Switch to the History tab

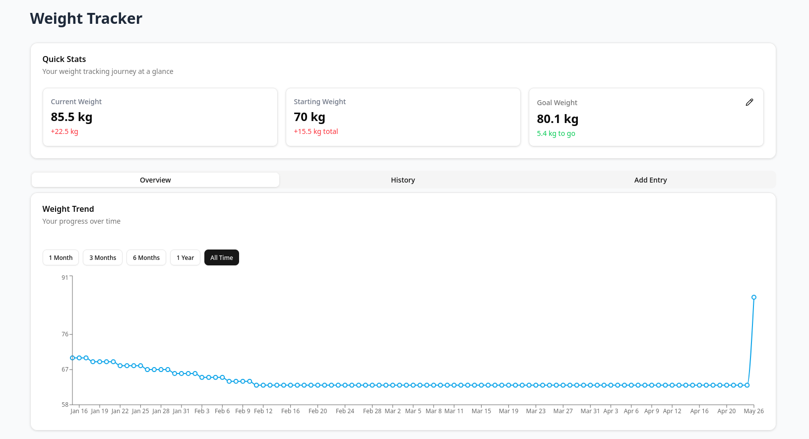click(403, 180)
